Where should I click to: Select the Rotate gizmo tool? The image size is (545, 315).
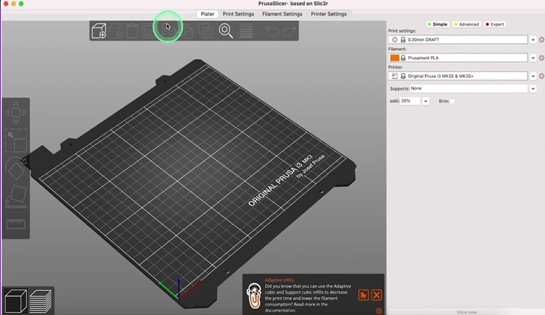pyautogui.click(x=16, y=169)
